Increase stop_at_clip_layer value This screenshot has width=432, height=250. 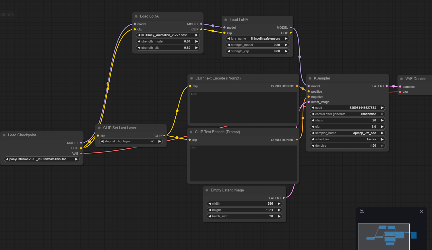click(160, 141)
